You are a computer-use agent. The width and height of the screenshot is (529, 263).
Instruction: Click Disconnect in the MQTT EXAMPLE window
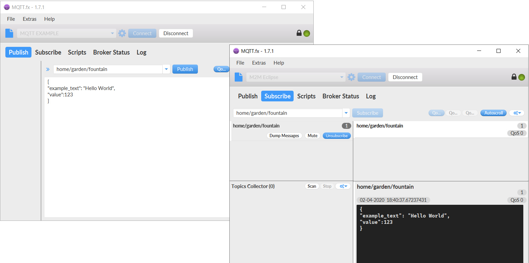176,33
